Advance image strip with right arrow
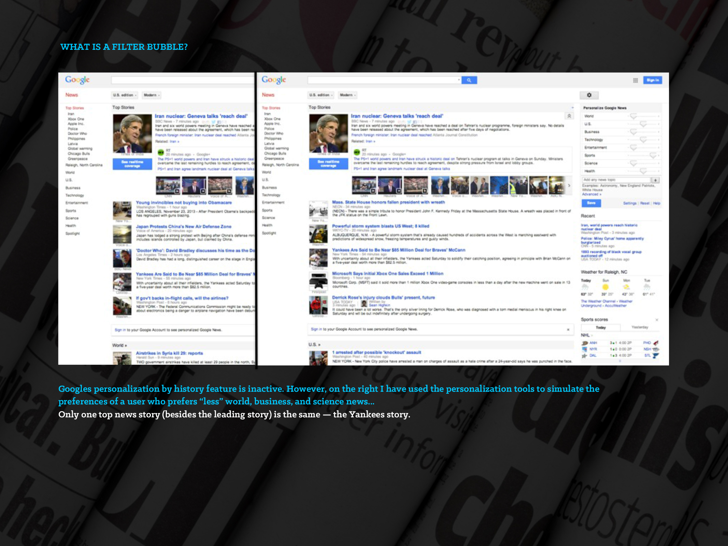Screen dimensions: 728x546 click(x=569, y=186)
